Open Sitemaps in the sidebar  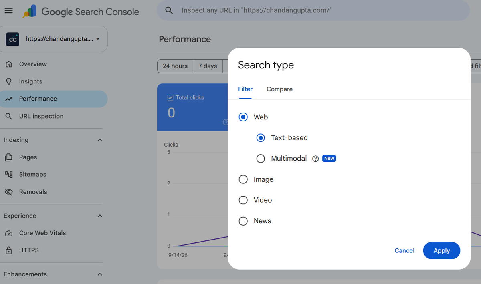pos(54,175)
